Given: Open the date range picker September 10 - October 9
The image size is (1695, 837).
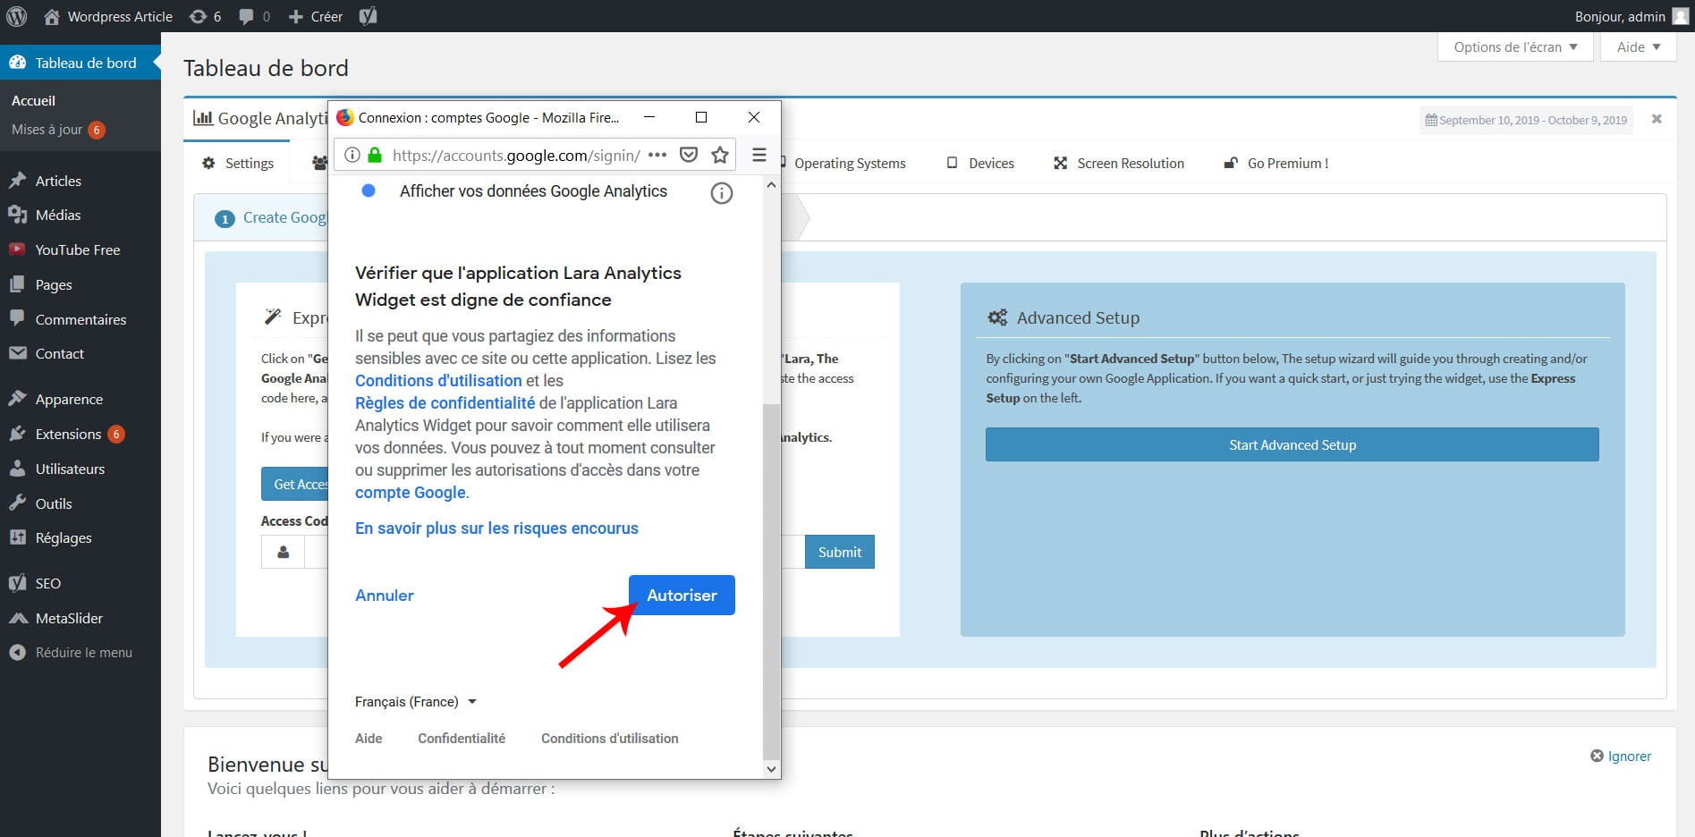Looking at the screenshot, I should [1526, 120].
